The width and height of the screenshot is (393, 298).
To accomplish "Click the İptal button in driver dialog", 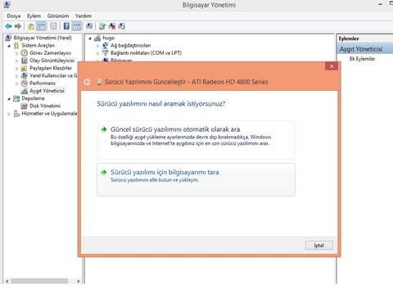I will pos(319,245).
